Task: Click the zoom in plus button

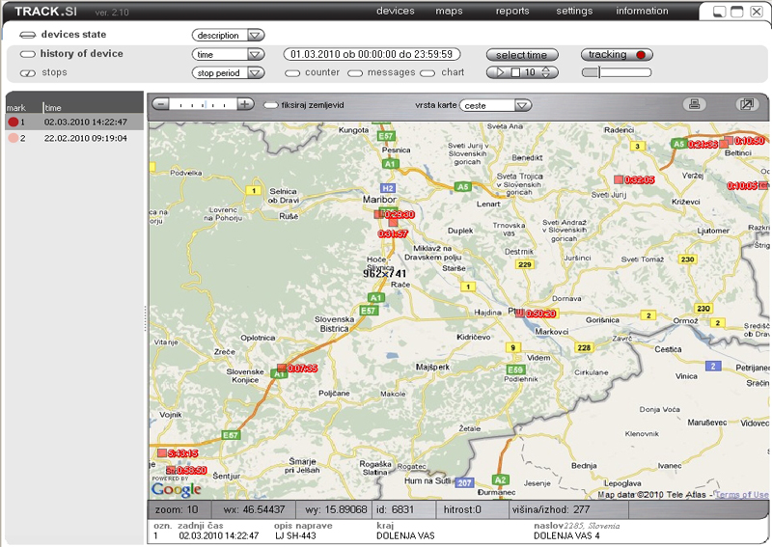Action: [x=246, y=104]
